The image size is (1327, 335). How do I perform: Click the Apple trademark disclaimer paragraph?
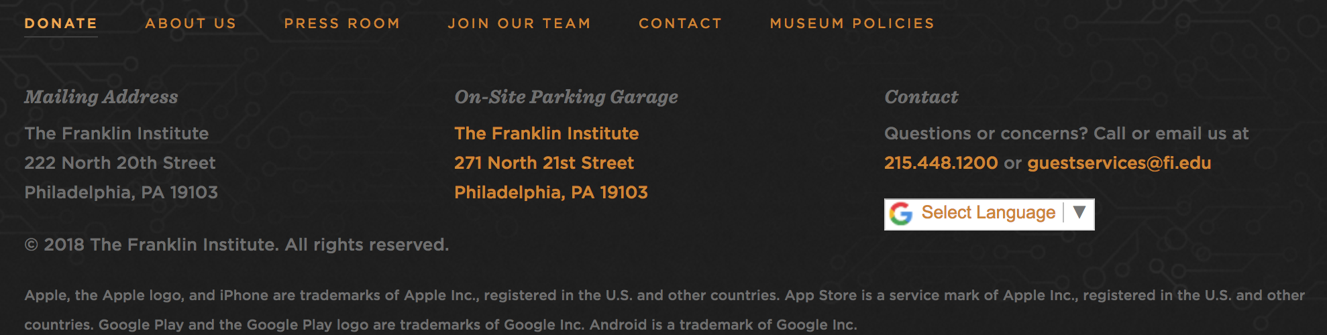(665, 310)
